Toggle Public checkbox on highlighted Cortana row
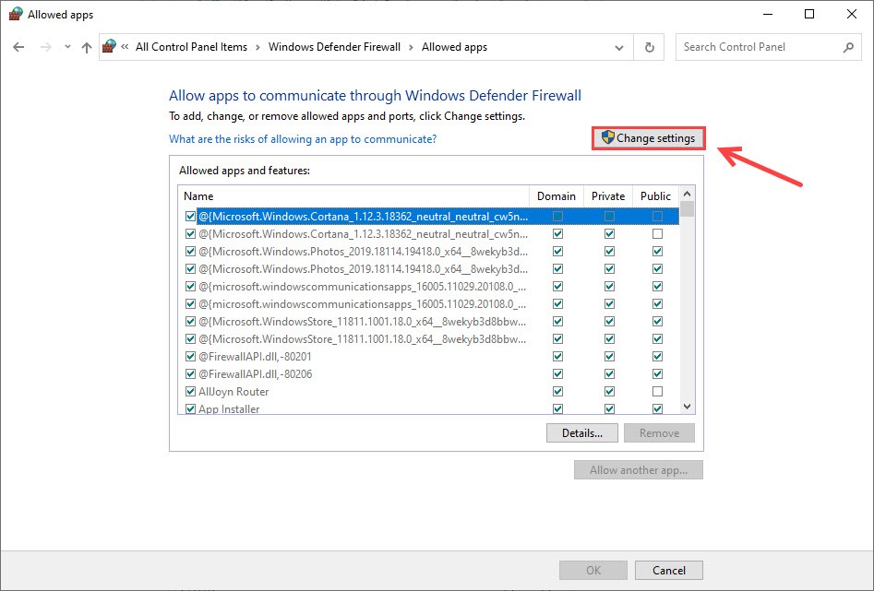This screenshot has height=591, width=874. point(658,216)
